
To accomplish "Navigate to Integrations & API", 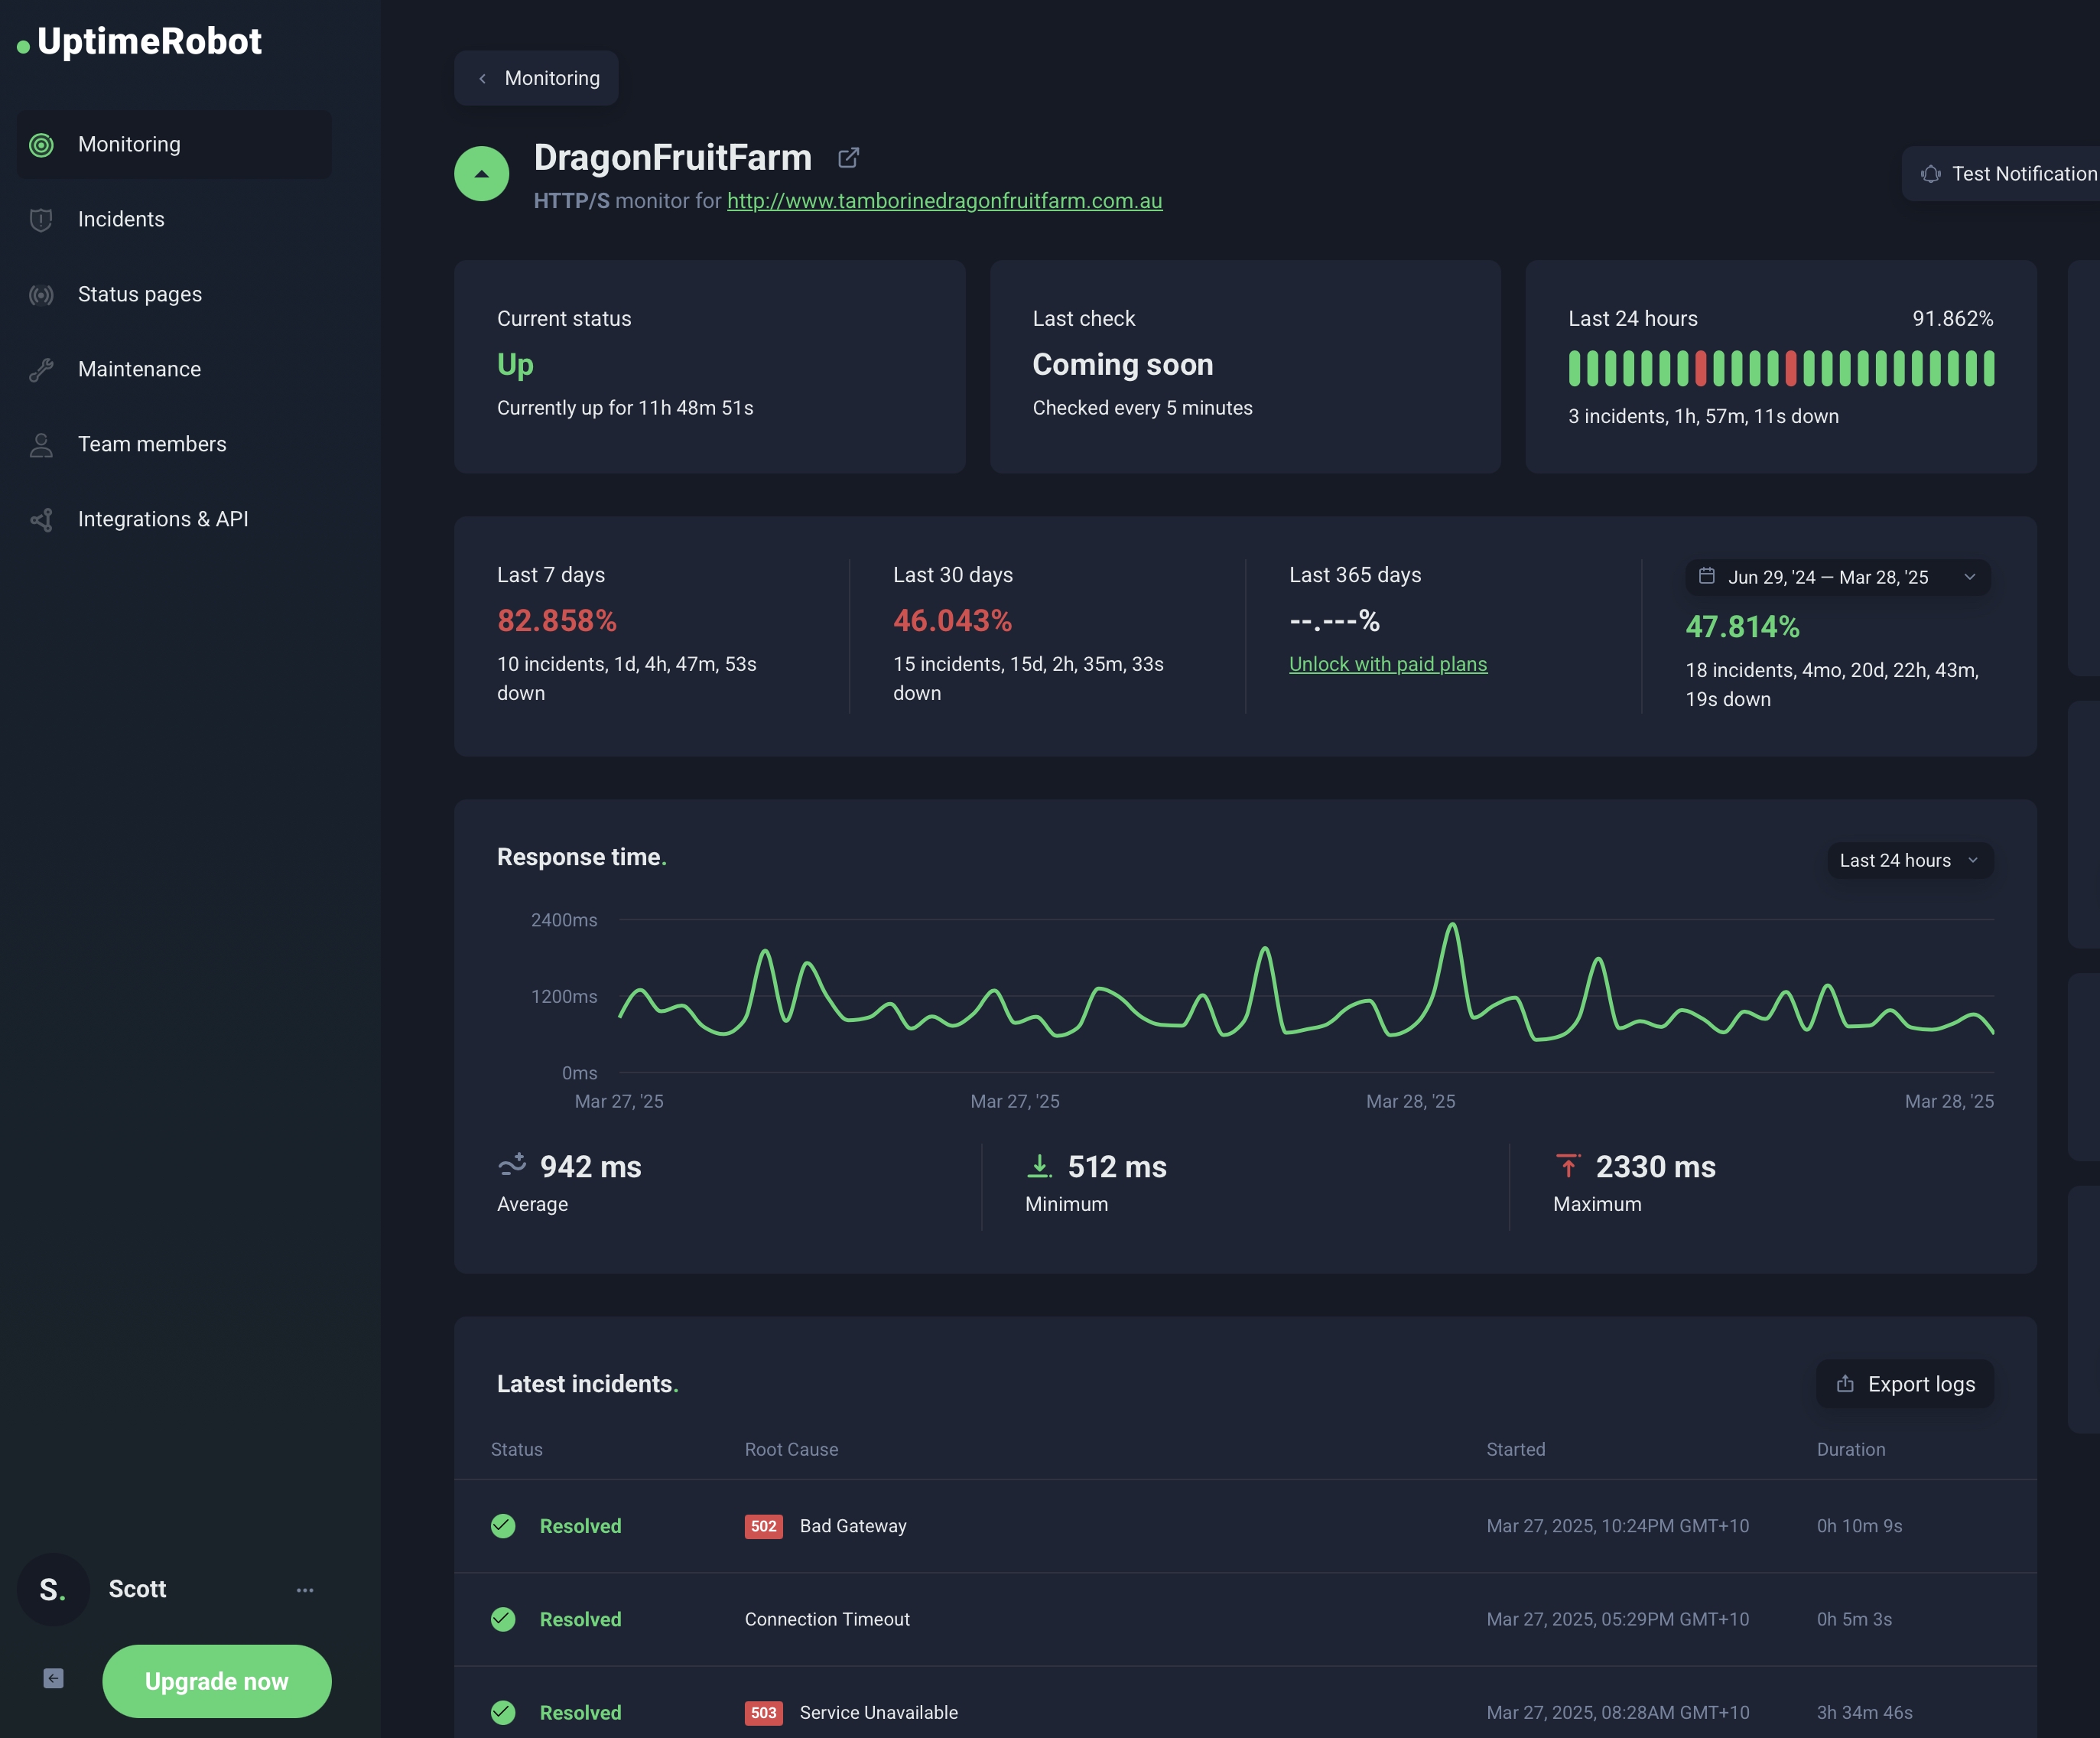I will point(174,520).
